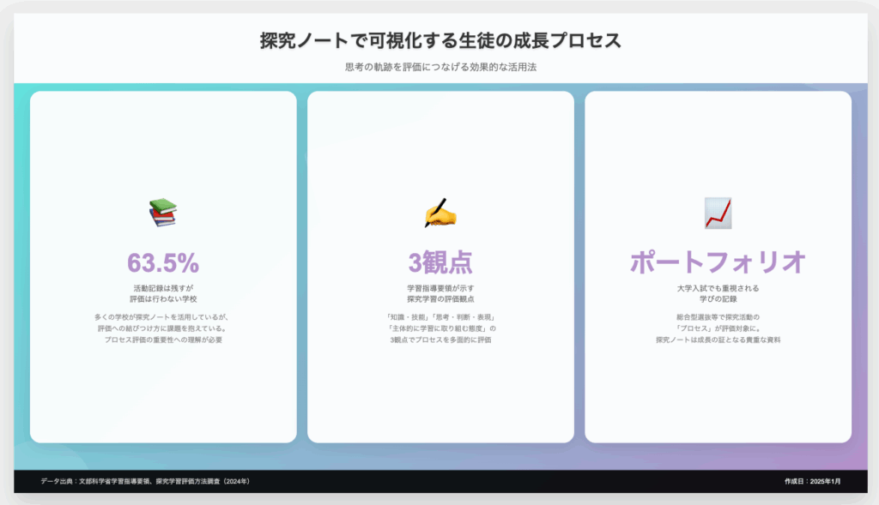Click the writing hand emoji icon

coord(440,212)
